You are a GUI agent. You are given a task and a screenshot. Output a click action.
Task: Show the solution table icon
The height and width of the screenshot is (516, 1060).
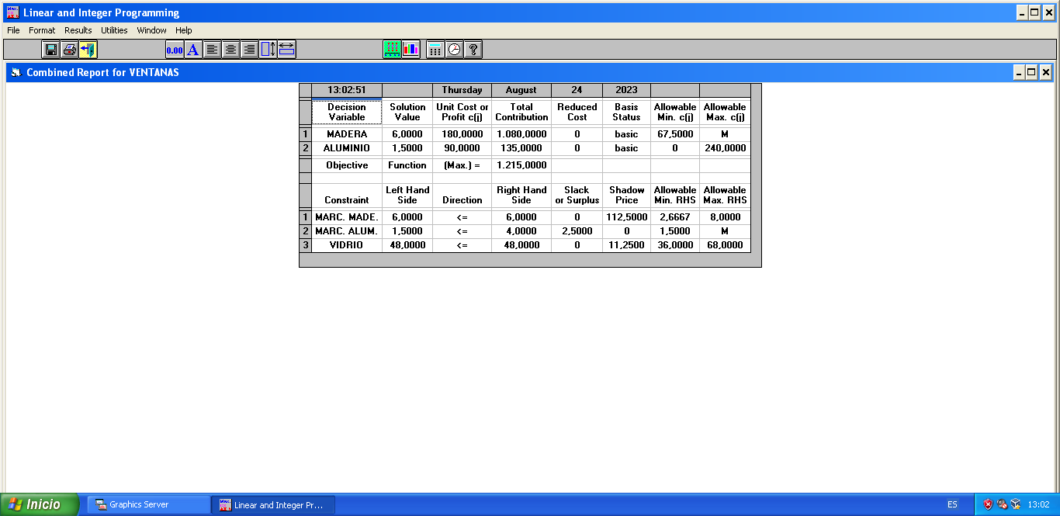pos(392,48)
